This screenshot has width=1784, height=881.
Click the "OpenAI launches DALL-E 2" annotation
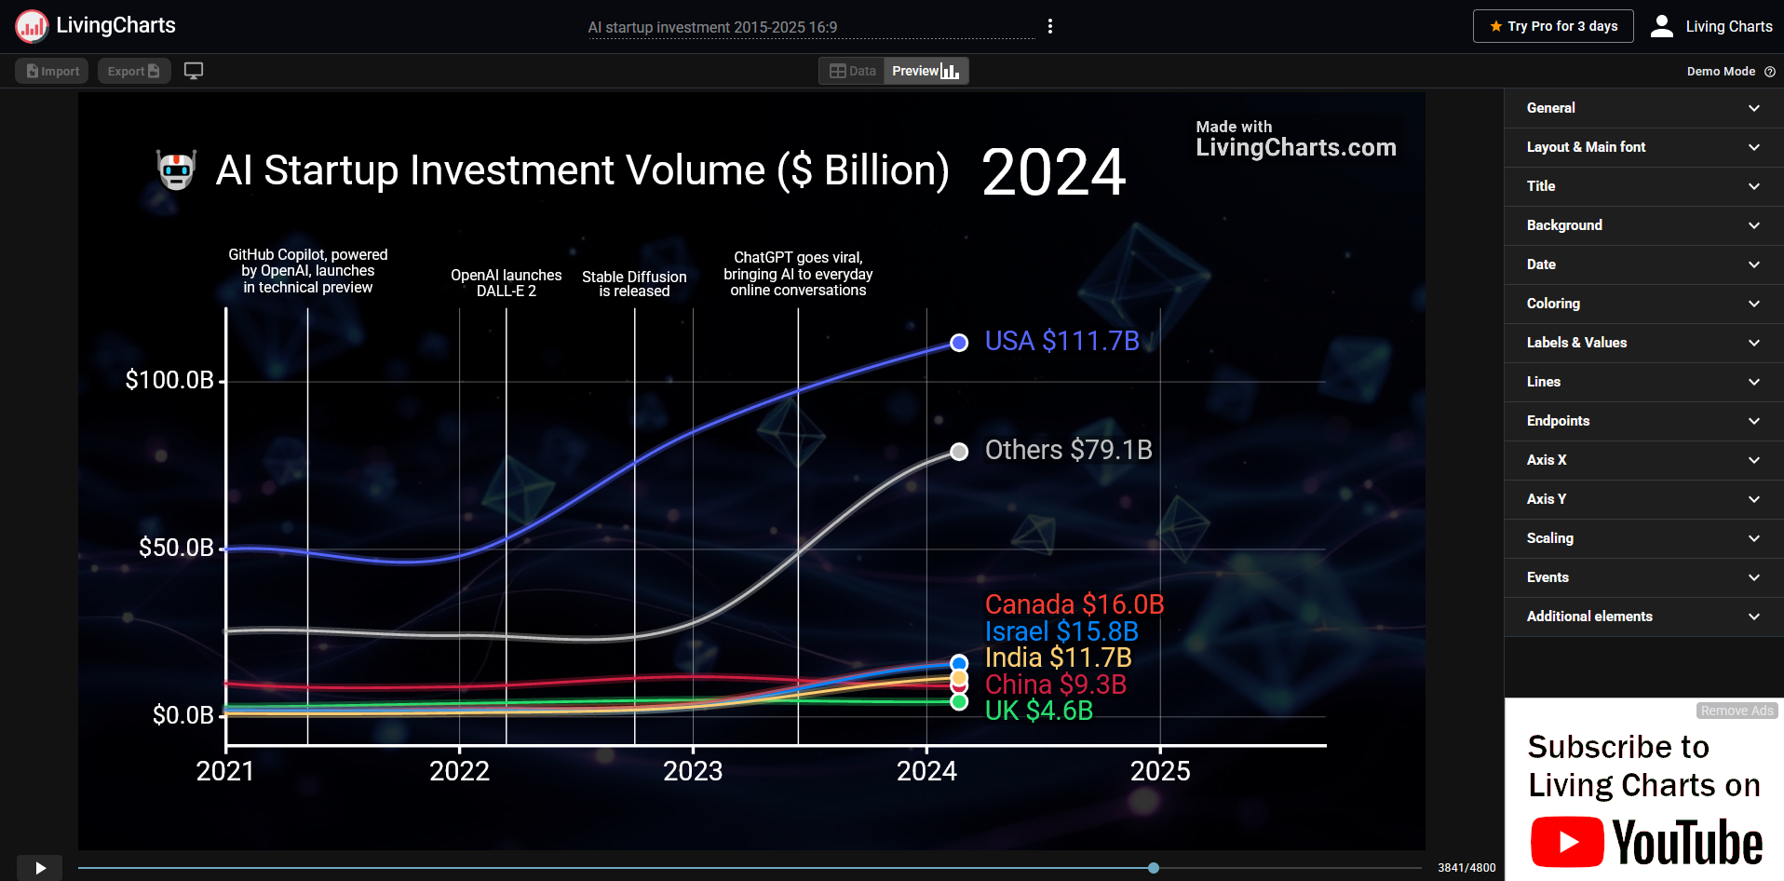(507, 283)
